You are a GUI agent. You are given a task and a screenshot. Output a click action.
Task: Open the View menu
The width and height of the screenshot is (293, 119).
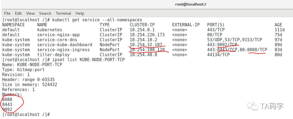click(30, 13)
